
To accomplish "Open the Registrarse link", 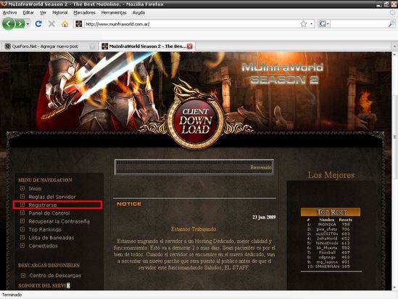I will click(43, 205).
